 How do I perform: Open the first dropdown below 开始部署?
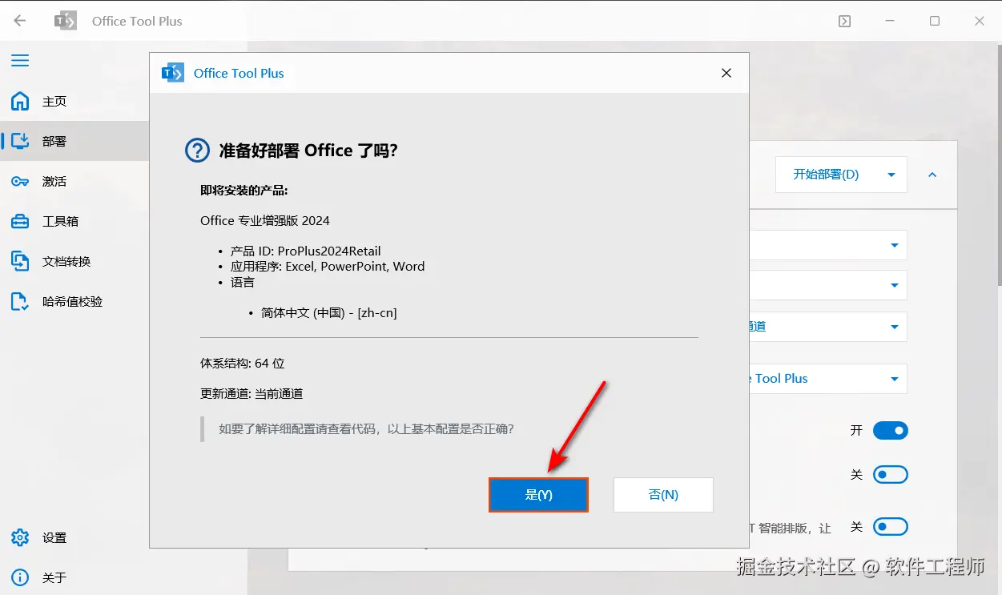[x=828, y=245]
